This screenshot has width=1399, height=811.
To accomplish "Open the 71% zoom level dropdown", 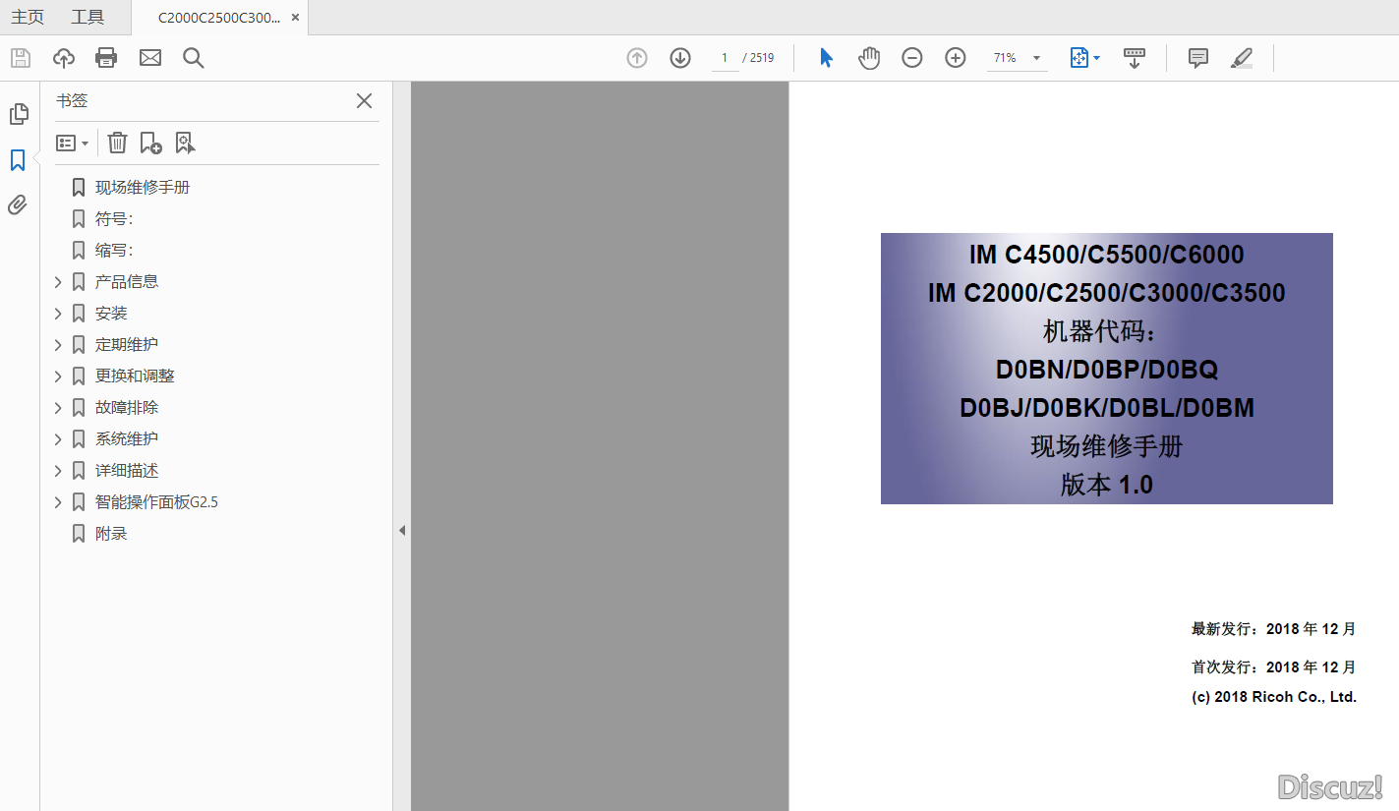I will click(x=1036, y=58).
